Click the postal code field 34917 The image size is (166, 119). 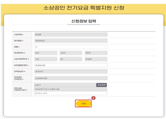coord(65,85)
